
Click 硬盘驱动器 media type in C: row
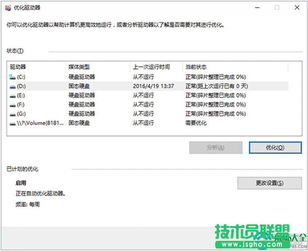pos(82,77)
